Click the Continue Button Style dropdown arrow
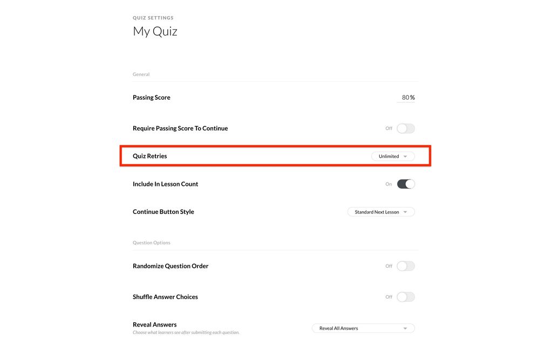This screenshot has width=539, height=354. [x=406, y=212]
